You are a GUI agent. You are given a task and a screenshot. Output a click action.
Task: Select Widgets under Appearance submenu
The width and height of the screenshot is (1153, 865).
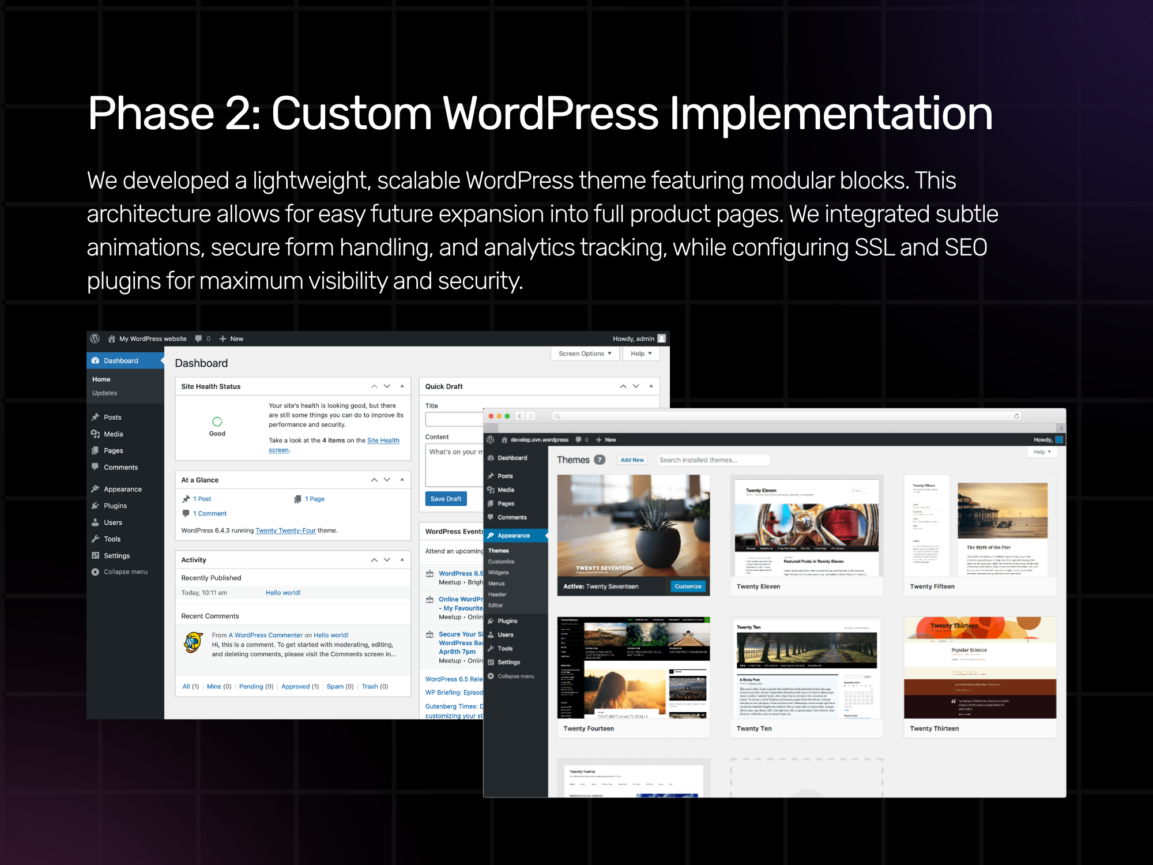498,573
